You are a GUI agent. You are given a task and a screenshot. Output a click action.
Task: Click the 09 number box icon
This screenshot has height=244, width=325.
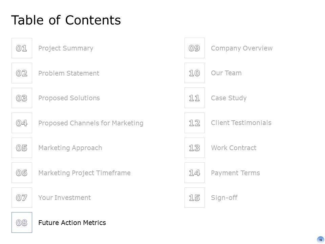[194, 48]
